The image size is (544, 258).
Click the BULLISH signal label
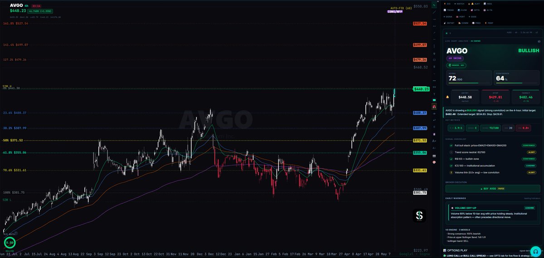(x=529, y=51)
